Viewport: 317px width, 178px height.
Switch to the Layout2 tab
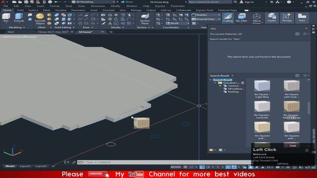coord(41,166)
